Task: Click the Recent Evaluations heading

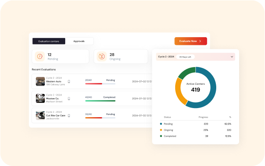Action: pyautogui.click(x=44, y=69)
